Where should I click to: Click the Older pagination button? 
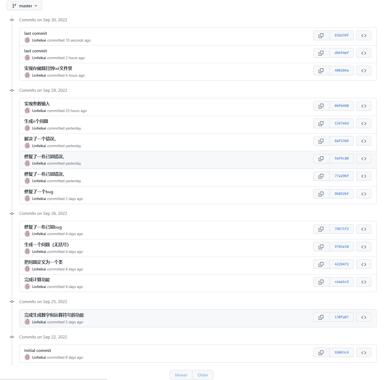pyautogui.click(x=203, y=375)
